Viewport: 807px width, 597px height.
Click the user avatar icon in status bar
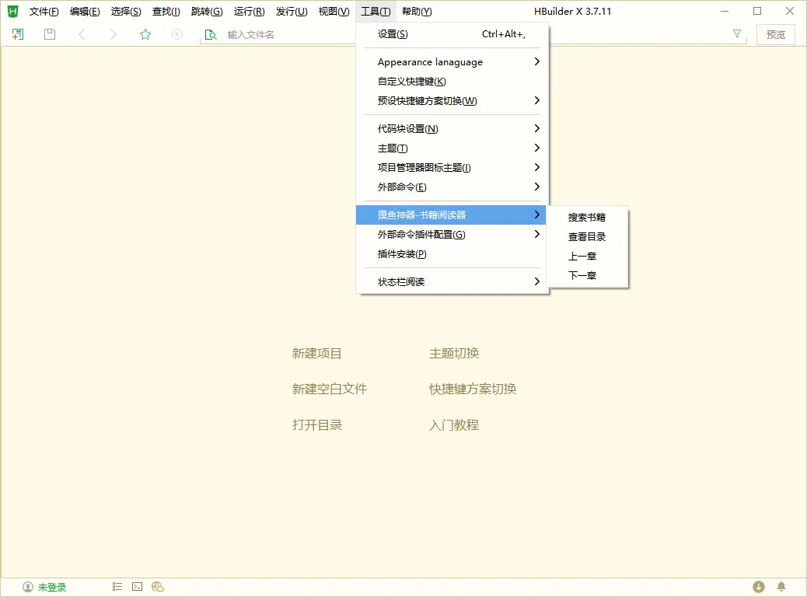click(x=28, y=587)
